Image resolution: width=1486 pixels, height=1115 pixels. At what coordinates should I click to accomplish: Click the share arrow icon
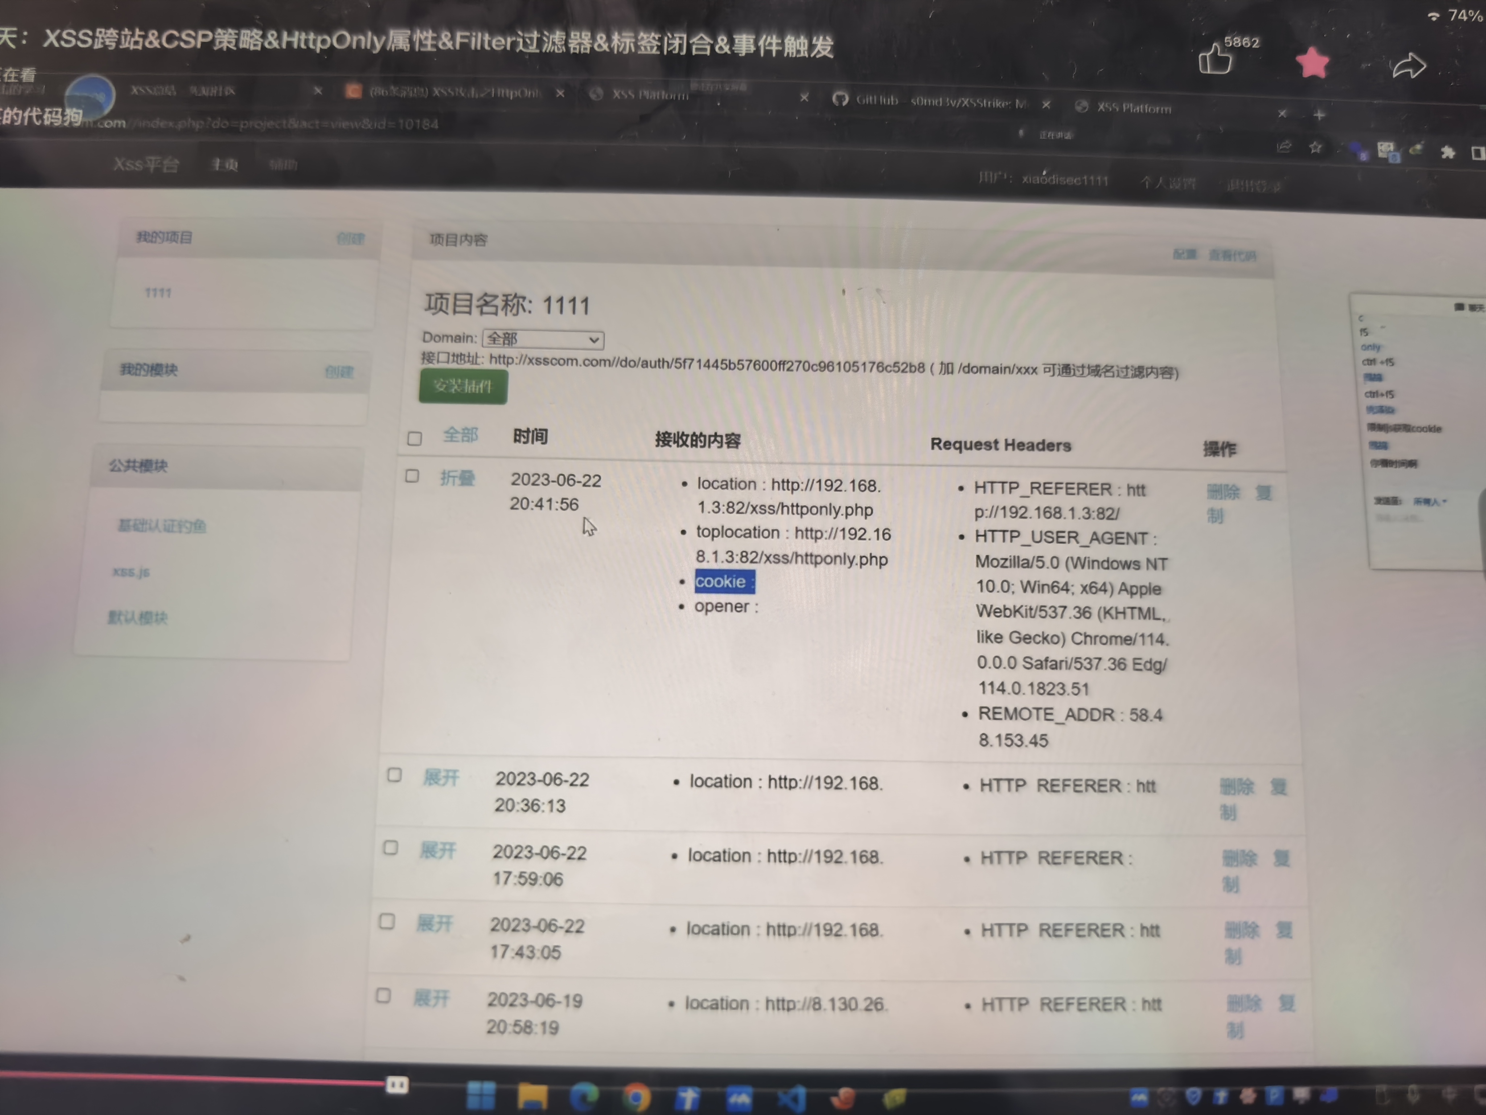(x=1409, y=66)
